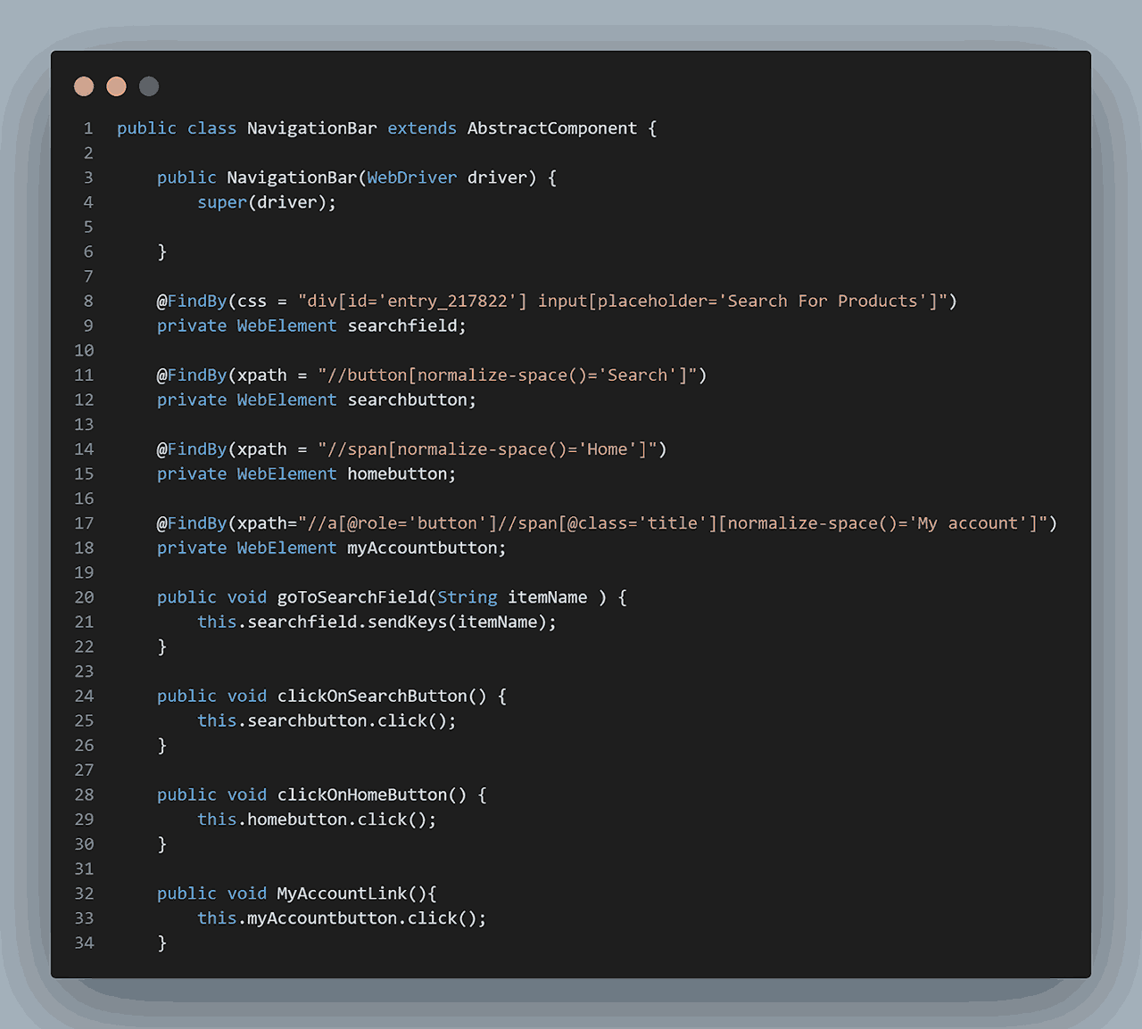Click the second salmon window dot
Image resolution: width=1142 pixels, height=1029 pixels.
pyautogui.click(x=116, y=86)
